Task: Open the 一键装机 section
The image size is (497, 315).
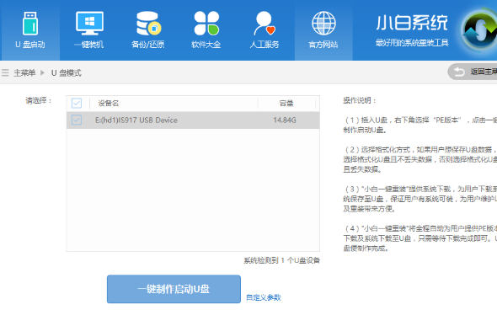Action: point(89,30)
